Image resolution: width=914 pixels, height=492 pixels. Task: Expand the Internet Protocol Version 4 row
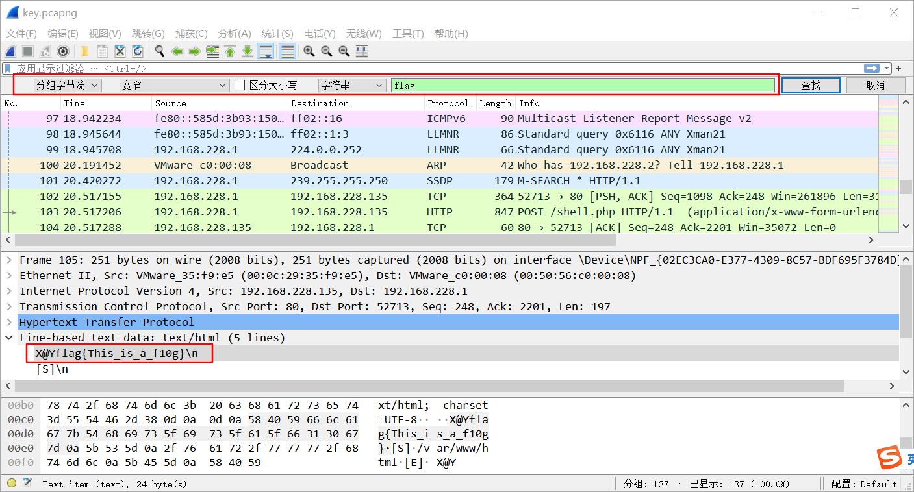point(9,291)
